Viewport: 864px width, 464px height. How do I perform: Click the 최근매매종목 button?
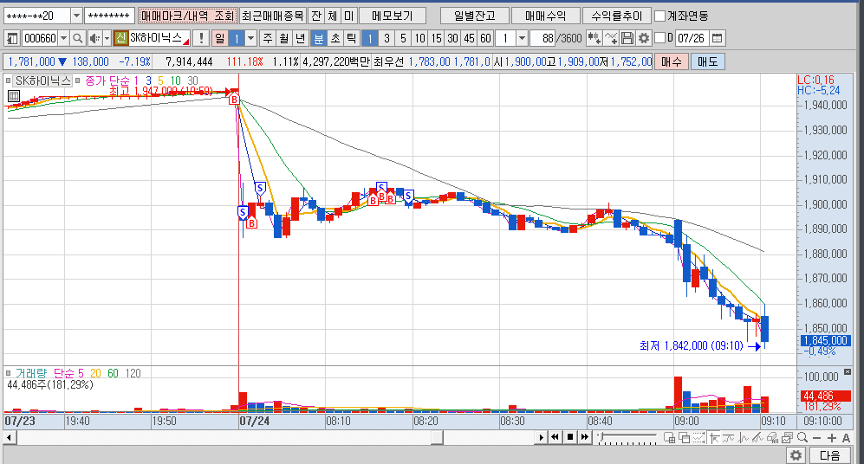coord(273,16)
